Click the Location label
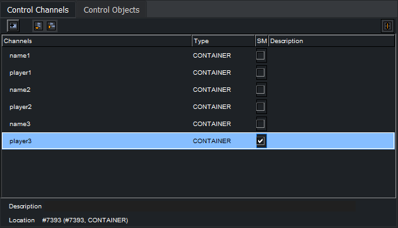 click(x=22, y=220)
